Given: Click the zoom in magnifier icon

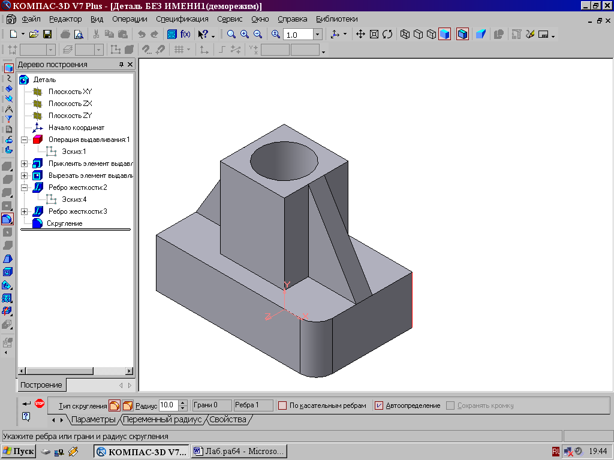Looking at the screenshot, I should (245, 34).
